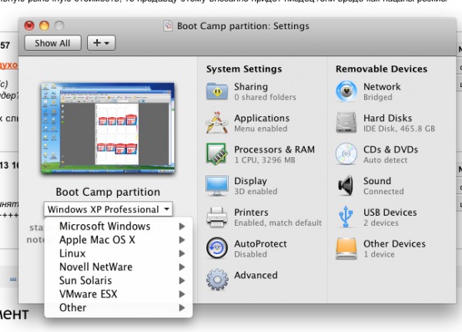
Task: Click the Applications label
Action: pos(262,118)
